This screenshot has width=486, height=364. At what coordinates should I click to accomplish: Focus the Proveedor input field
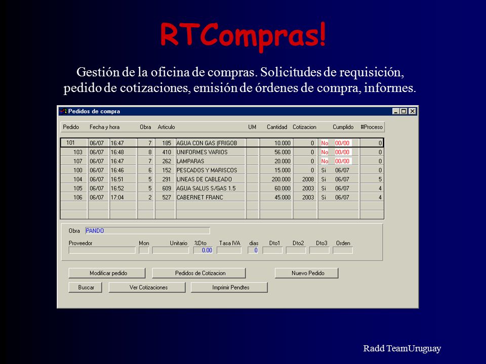[x=102, y=250]
